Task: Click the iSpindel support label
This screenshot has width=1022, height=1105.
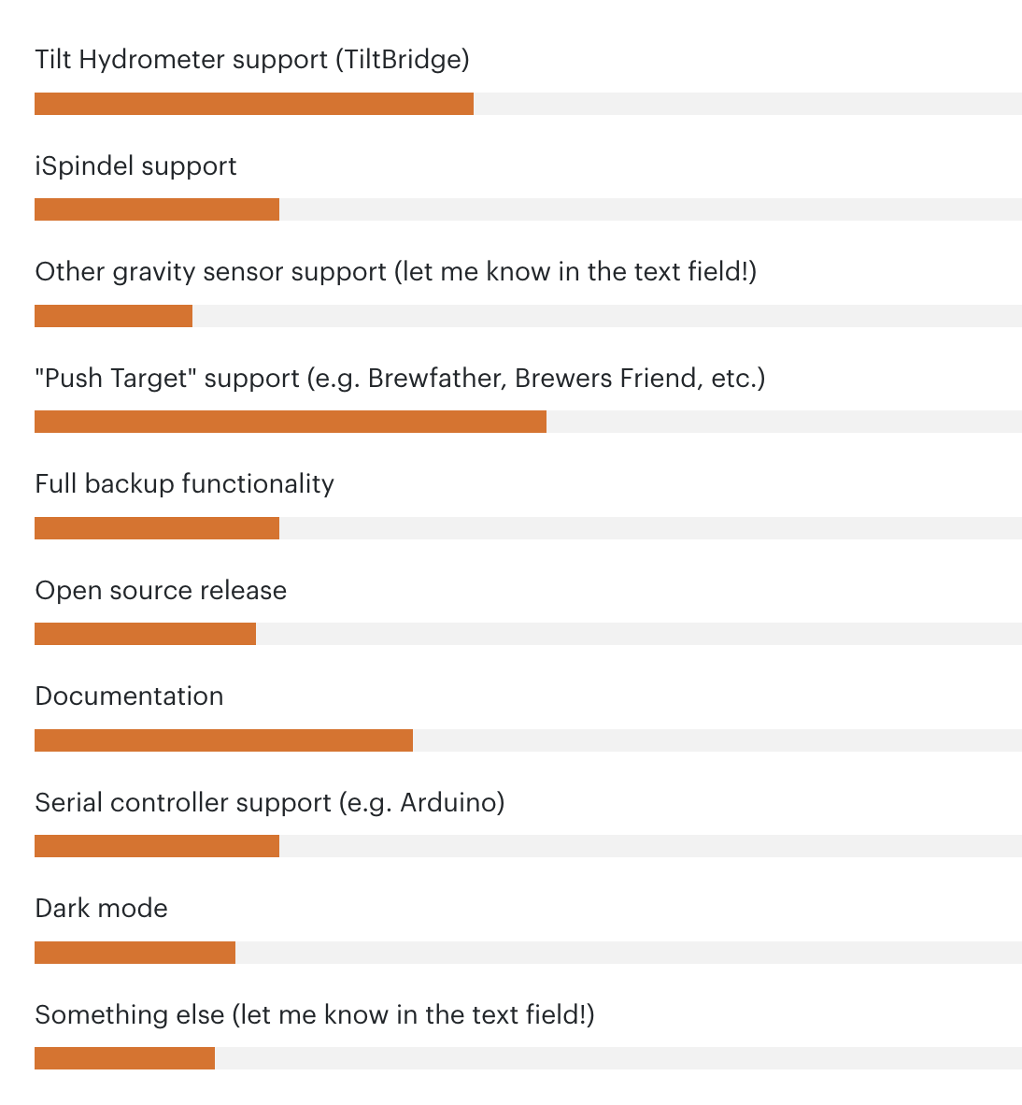Action: point(136,166)
